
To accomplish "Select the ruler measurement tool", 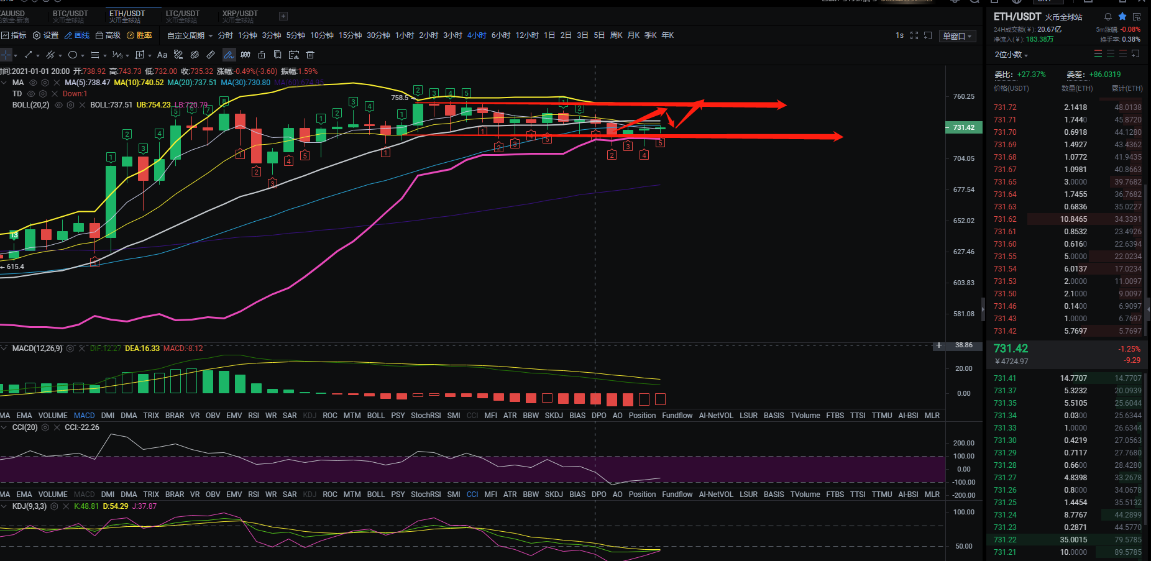I will (211, 55).
